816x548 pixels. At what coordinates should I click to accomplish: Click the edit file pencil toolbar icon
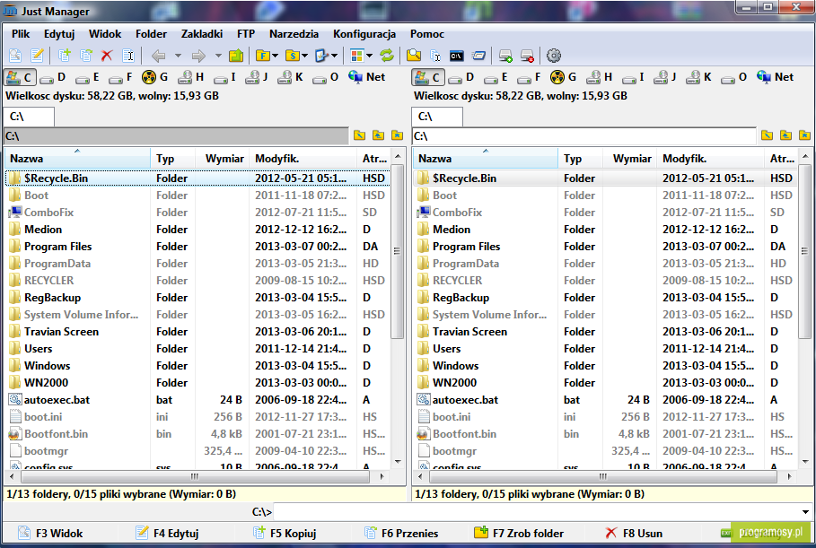click(x=37, y=55)
